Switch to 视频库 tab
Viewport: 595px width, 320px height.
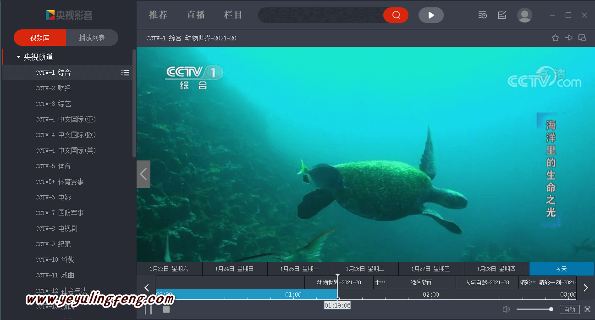point(40,38)
